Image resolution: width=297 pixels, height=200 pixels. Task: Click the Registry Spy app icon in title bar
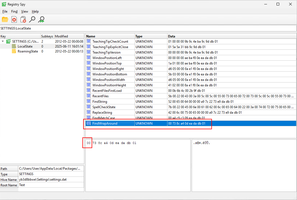point(4,4)
